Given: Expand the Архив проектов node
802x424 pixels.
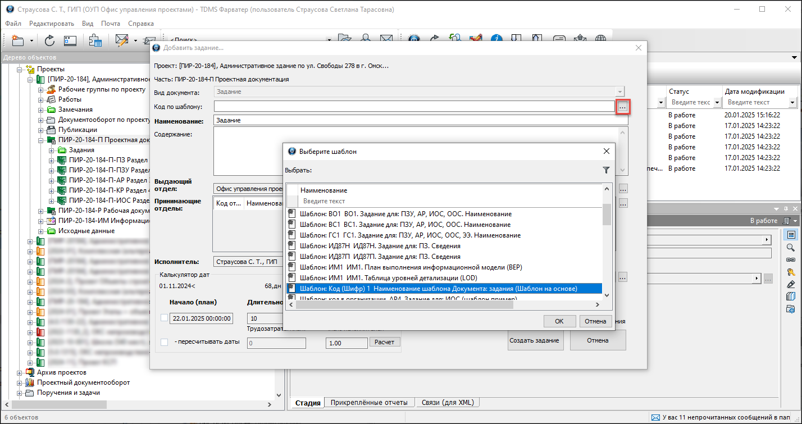Looking at the screenshot, I should [20, 372].
